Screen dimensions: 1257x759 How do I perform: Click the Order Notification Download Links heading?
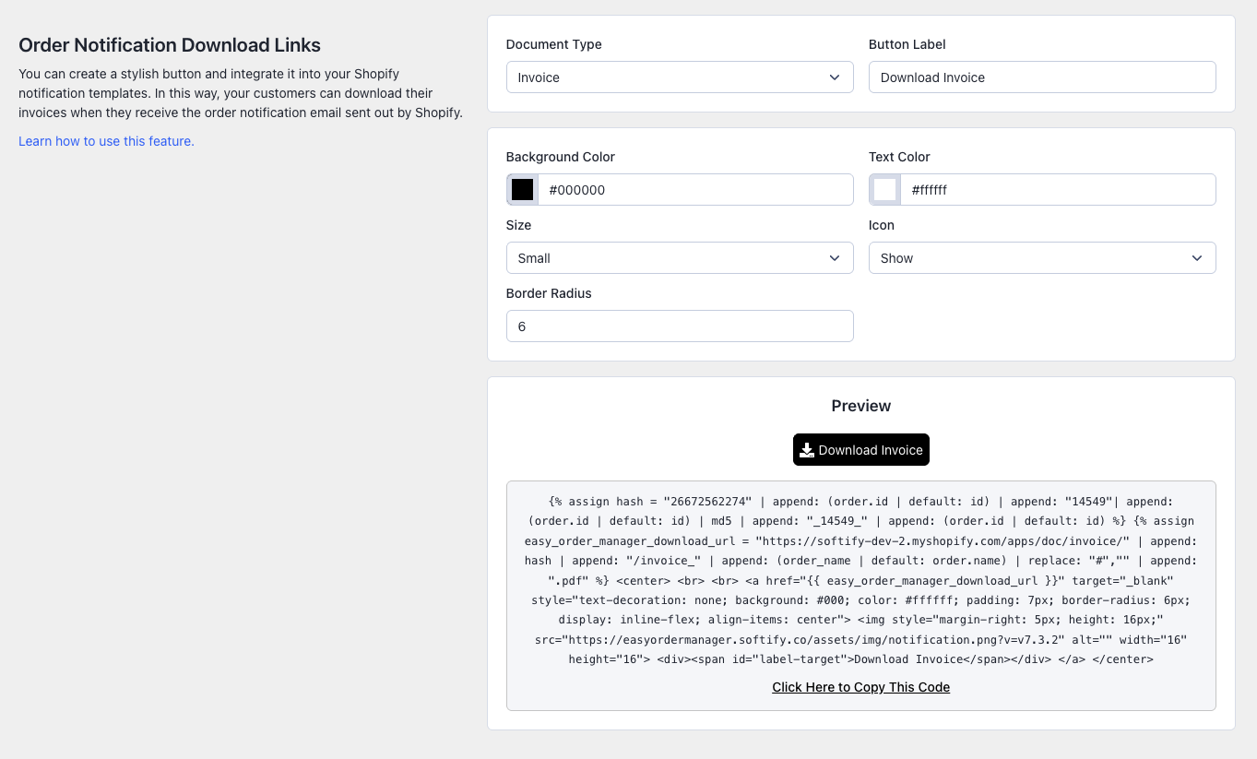(x=170, y=45)
